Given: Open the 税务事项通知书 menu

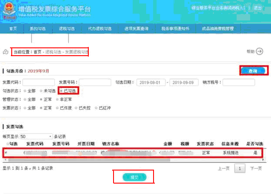Looking at the screenshot, I should tap(175, 29).
